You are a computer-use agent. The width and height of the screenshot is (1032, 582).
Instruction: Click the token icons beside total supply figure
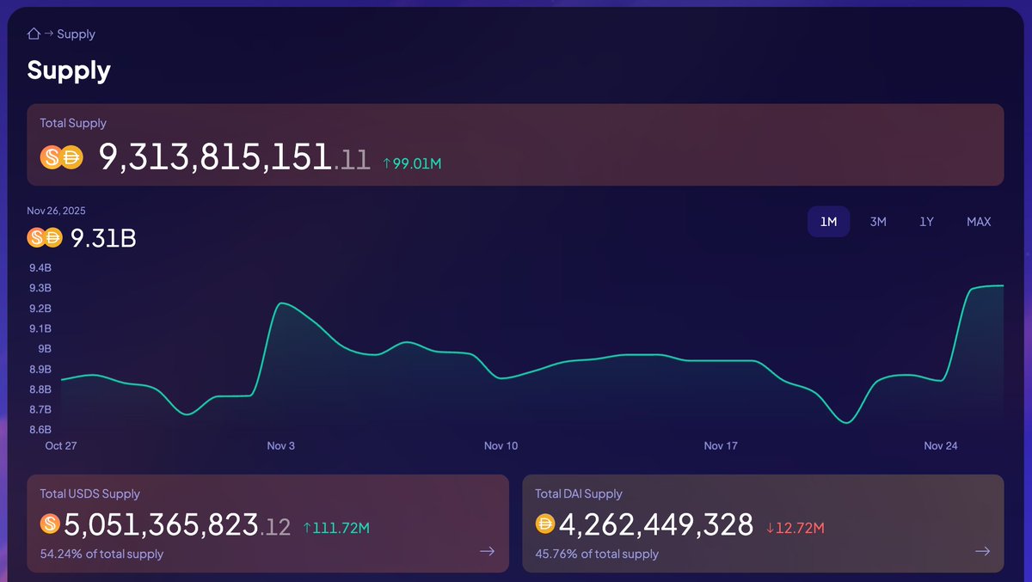61,157
